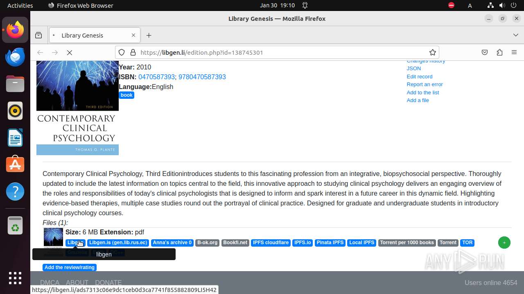Bookmark this page with star icon
524x294 pixels.
click(x=432, y=52)
